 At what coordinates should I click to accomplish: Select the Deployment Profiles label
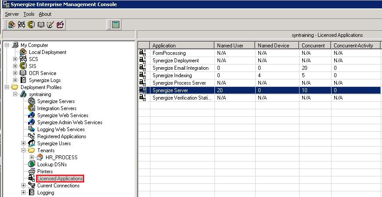coord(41,87)
